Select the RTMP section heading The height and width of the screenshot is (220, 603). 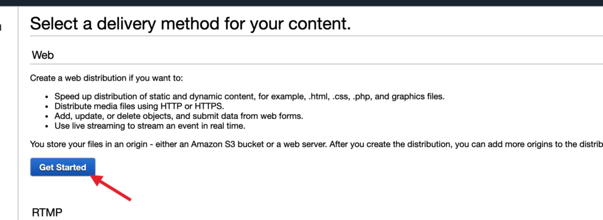tap(47, 213)
